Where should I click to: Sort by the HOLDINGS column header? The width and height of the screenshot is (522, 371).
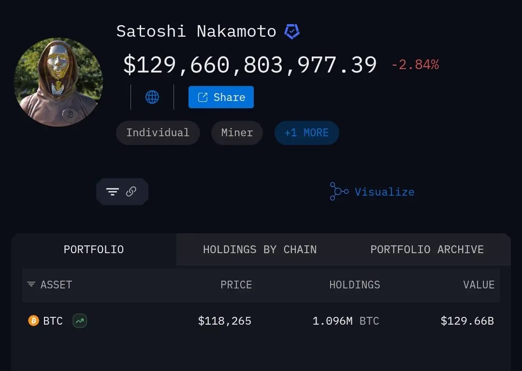click(x=355, y=285)
